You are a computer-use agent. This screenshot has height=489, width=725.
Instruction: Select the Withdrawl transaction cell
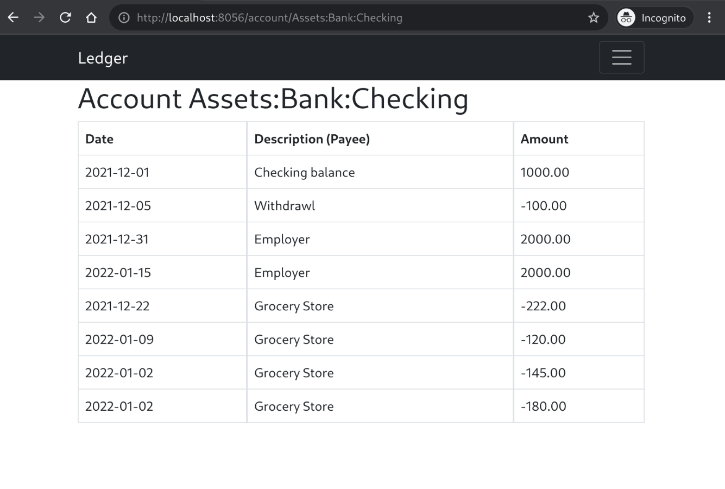(x=285, y=206)
